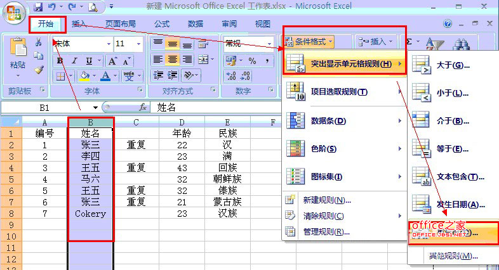Switch to 公式 tab
This screenshot has height=270, width=499.
(162, 24)
